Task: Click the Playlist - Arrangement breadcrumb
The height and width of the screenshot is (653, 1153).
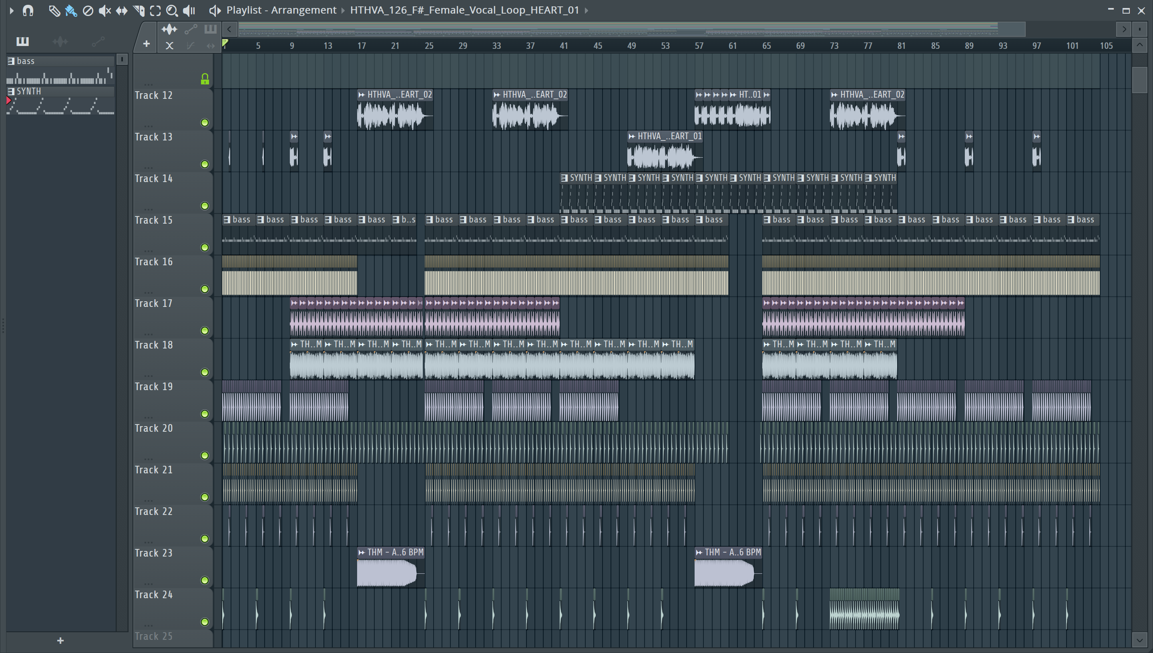Action: click(281, 10)
